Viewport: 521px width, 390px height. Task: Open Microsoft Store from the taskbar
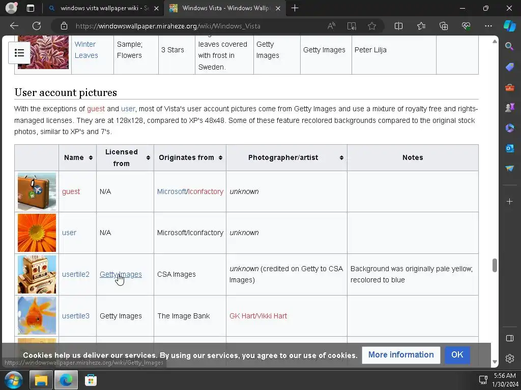click(91, 380)
